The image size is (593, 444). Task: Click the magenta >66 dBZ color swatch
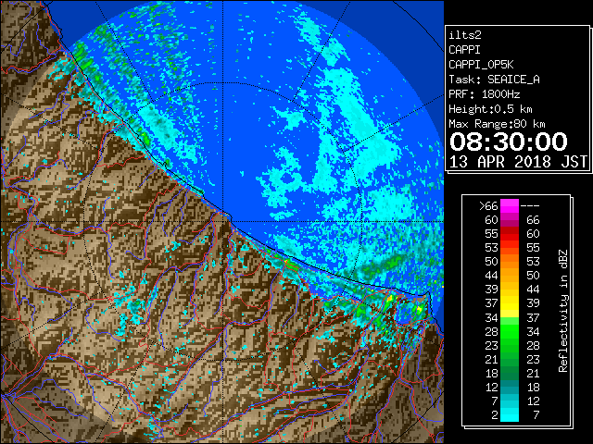pos(510,206)
